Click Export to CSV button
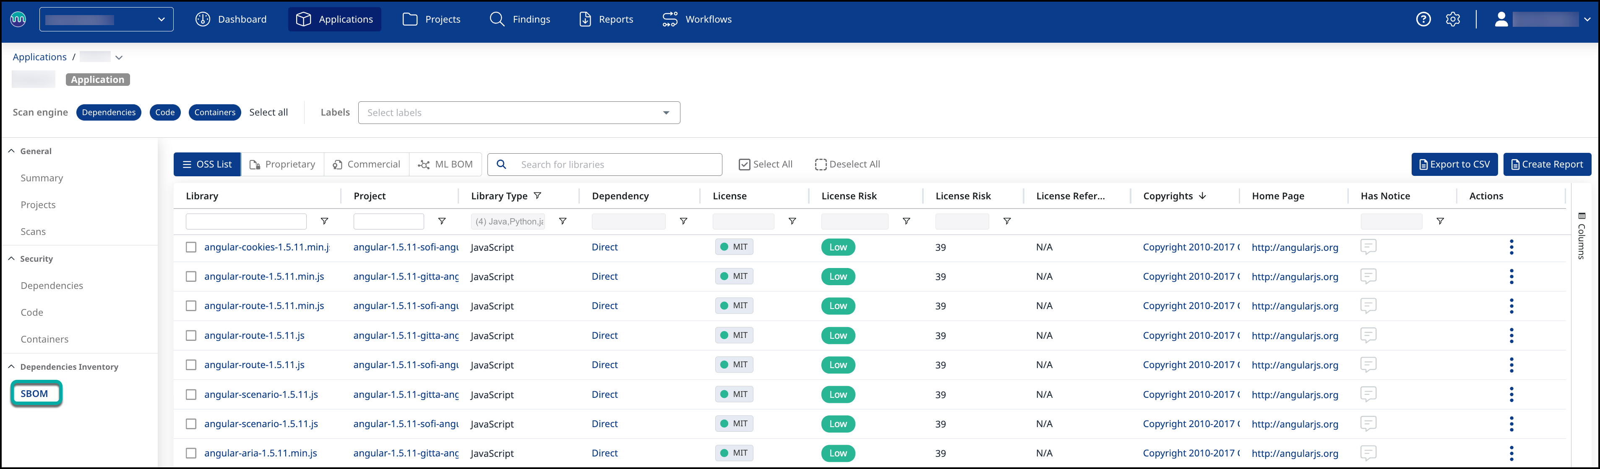 coord(1454,165)
